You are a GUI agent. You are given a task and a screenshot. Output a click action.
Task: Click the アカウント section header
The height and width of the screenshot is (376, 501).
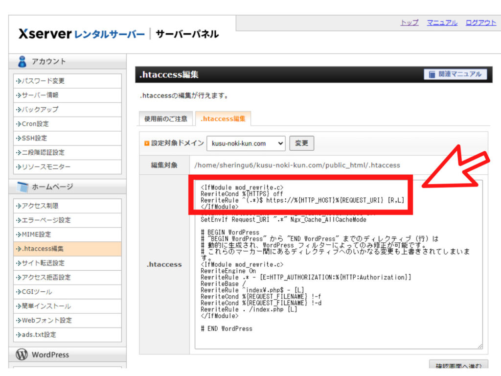[x=68, y=61]
